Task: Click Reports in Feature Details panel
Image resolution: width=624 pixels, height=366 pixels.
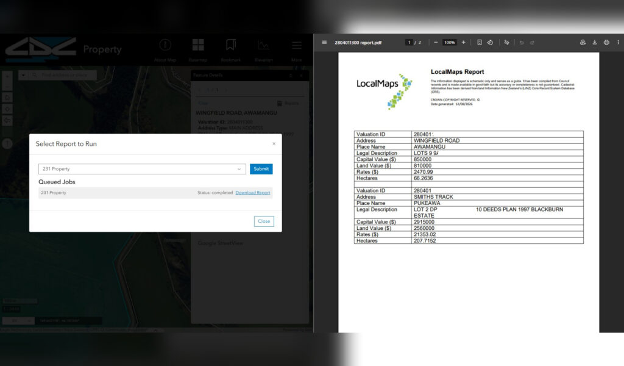Action: (x=288, y=103)
